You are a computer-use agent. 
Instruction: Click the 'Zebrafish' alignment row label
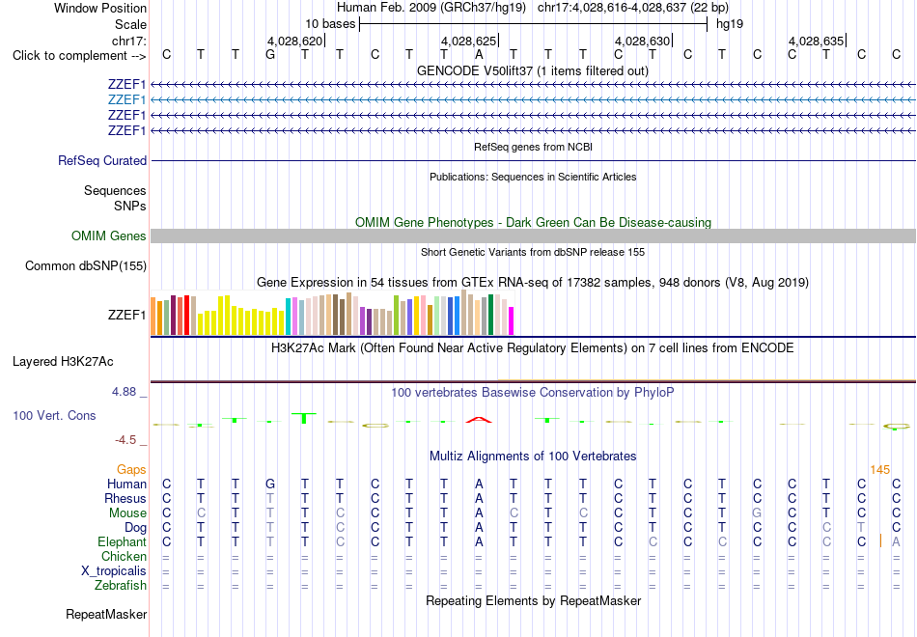121,585
